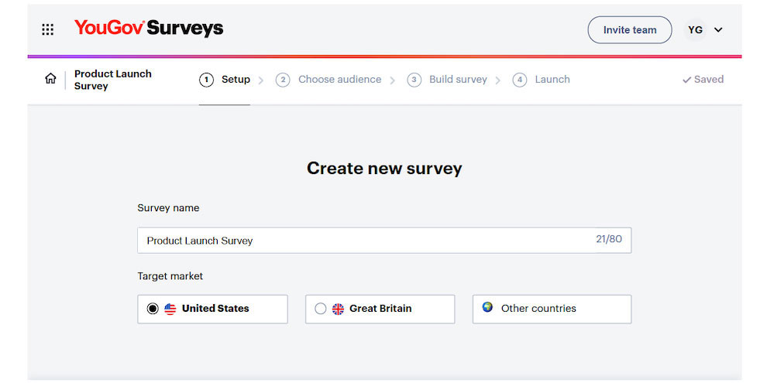
Task: Choose the Other countries option
Action: (552, 309)
